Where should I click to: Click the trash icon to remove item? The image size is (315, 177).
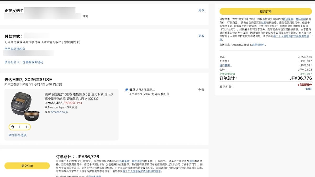coord(13,127)
